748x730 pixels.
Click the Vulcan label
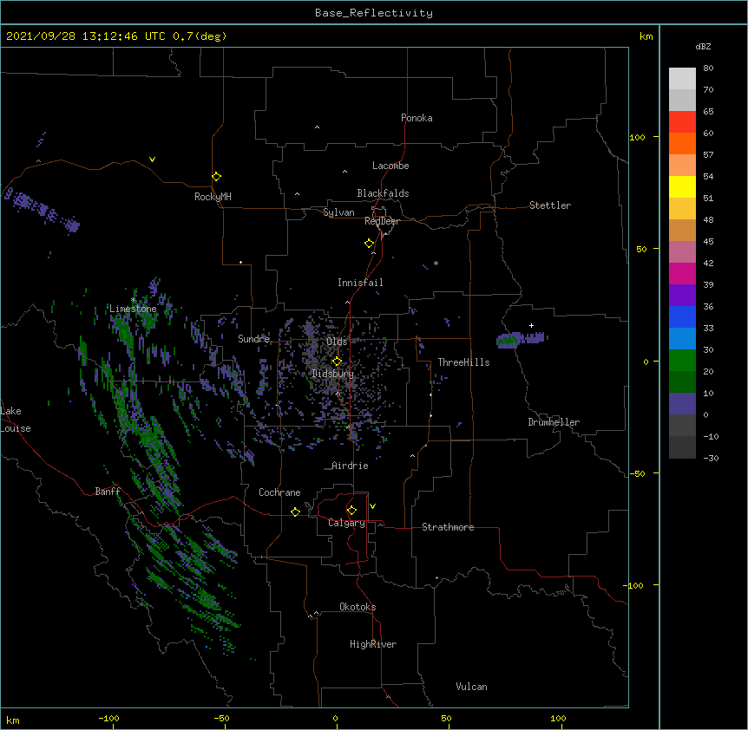[x=471, y=687]
